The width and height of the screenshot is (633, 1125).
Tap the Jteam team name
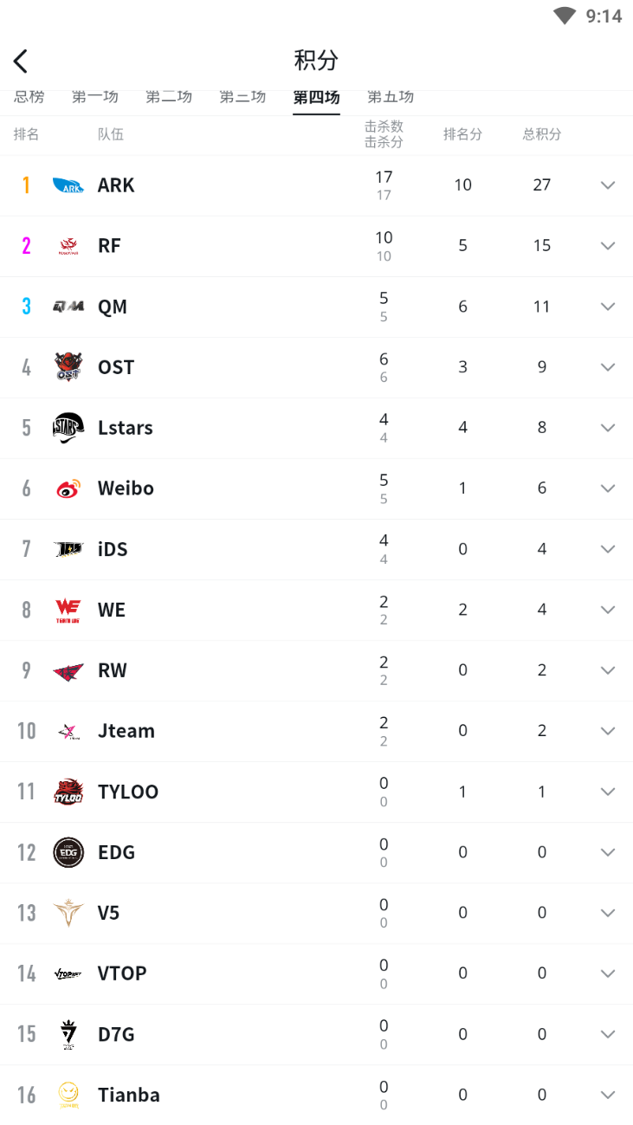pyautogui.click(x=126, y=731)
